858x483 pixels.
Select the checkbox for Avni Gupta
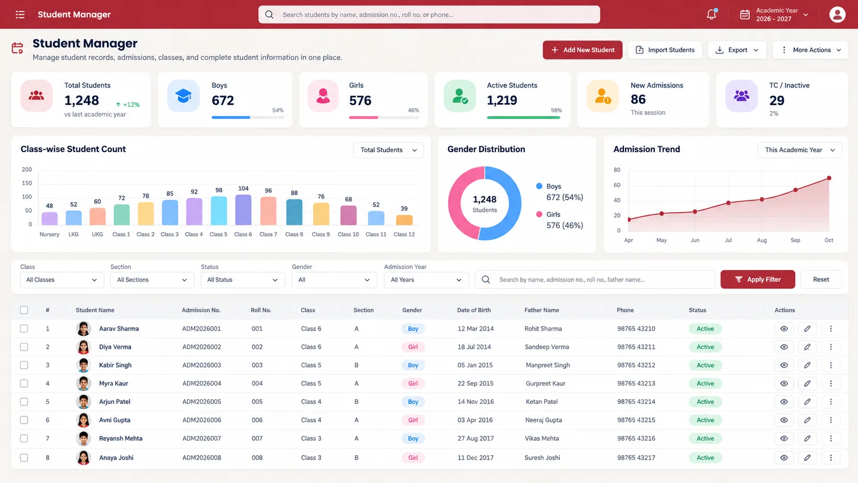(24, 420)
